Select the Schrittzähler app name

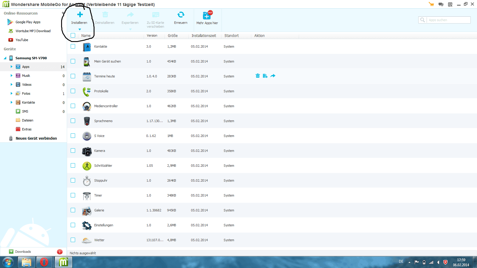(103, 166)
